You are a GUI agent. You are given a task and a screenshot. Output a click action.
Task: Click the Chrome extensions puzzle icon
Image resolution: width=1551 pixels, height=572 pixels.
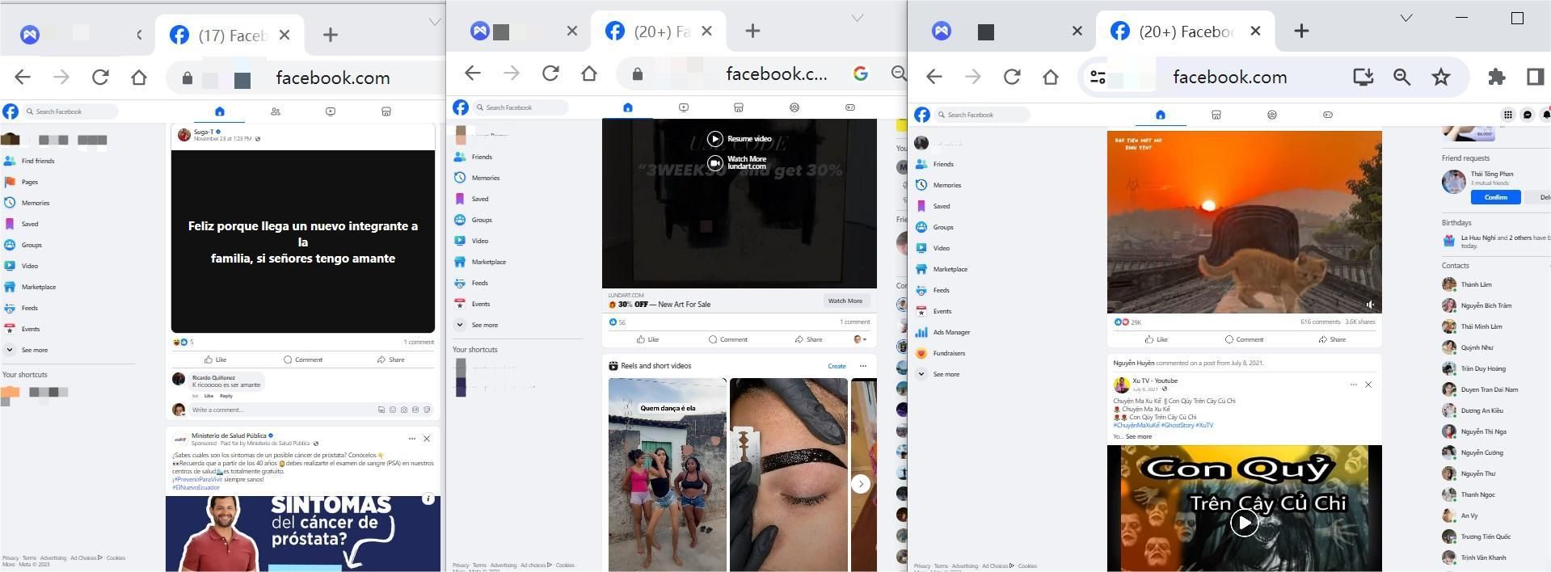[1496, 77]
